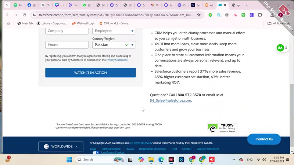Open the downloads icon in toolbar
Screen dimensions: 294x165
[x=272, y=15]
